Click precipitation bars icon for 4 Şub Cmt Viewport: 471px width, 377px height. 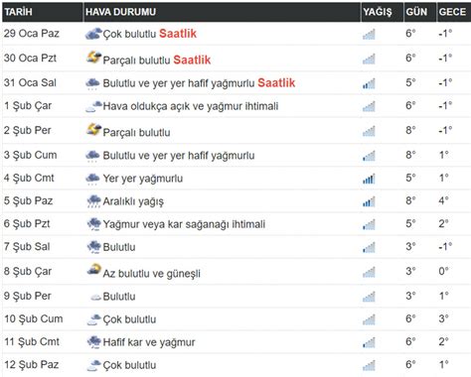click(369, 179)
